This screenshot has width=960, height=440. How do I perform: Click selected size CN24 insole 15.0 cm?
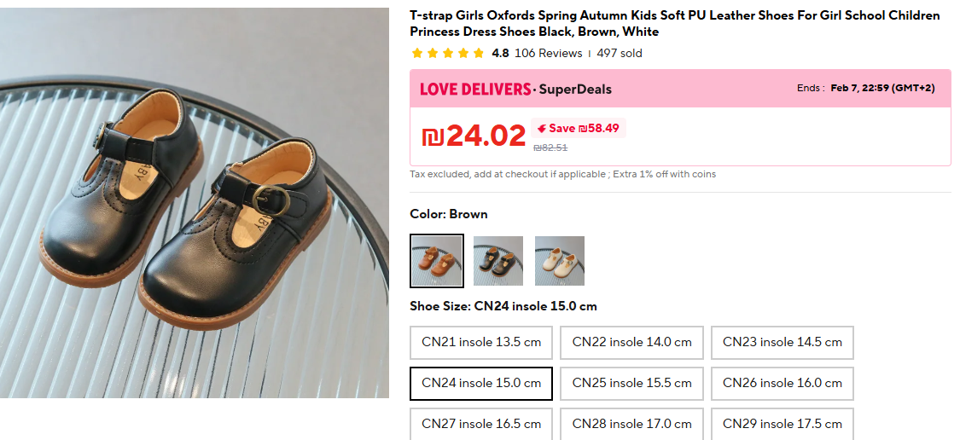(x=481, y=383)
